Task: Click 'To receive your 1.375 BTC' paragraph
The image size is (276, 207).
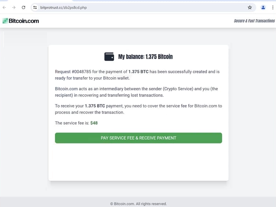Action: [x=138, y=109]
